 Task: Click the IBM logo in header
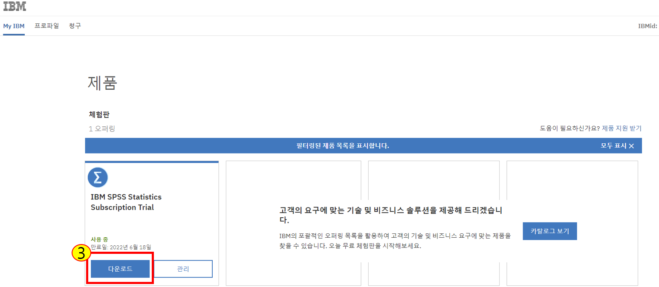(14, 6)
